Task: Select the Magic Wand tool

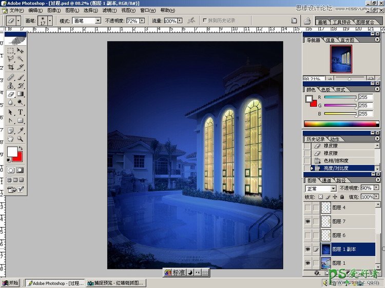Action: pyautogui.click(x=21, y=58)
